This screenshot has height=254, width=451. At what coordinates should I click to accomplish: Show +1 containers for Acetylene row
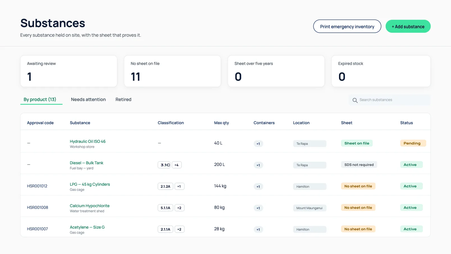coord(258,229)
